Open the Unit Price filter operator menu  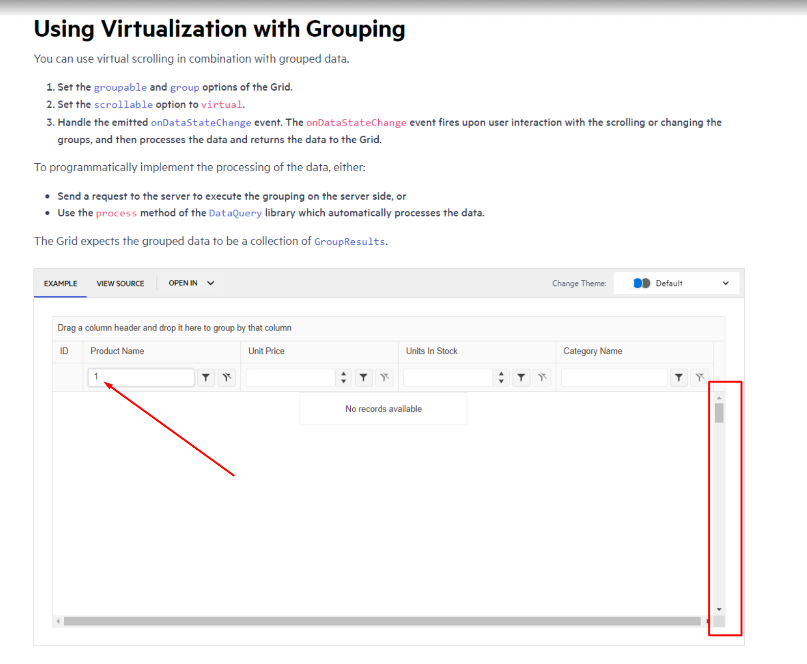coord(364,377)
